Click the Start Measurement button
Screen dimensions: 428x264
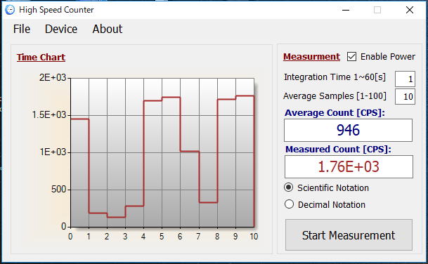[349, 235]
